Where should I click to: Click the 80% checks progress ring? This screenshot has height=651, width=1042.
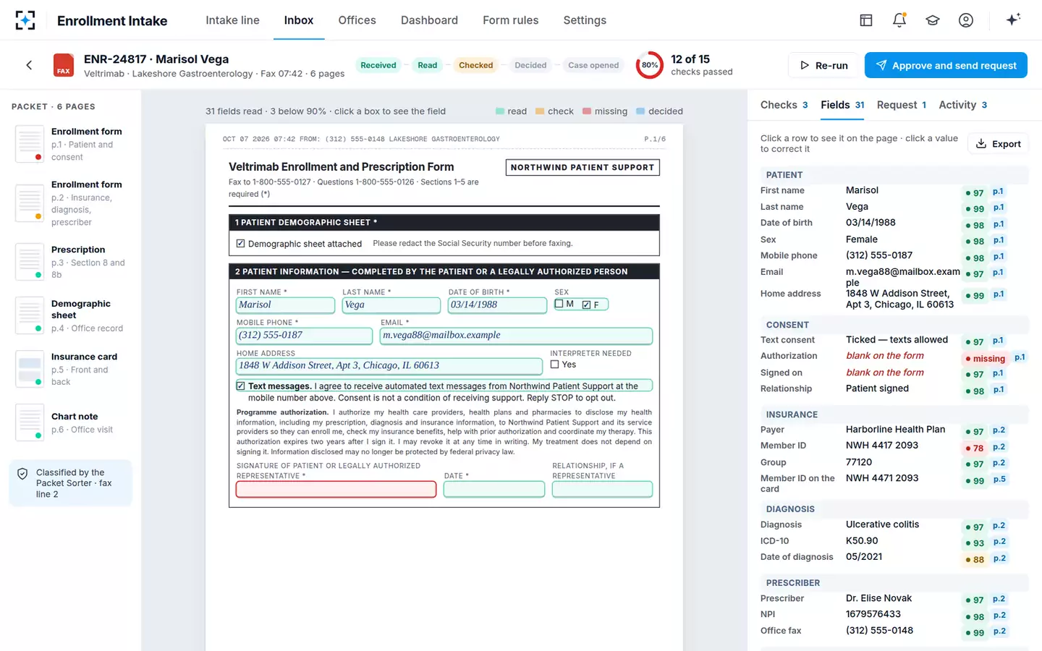point(650,65)
